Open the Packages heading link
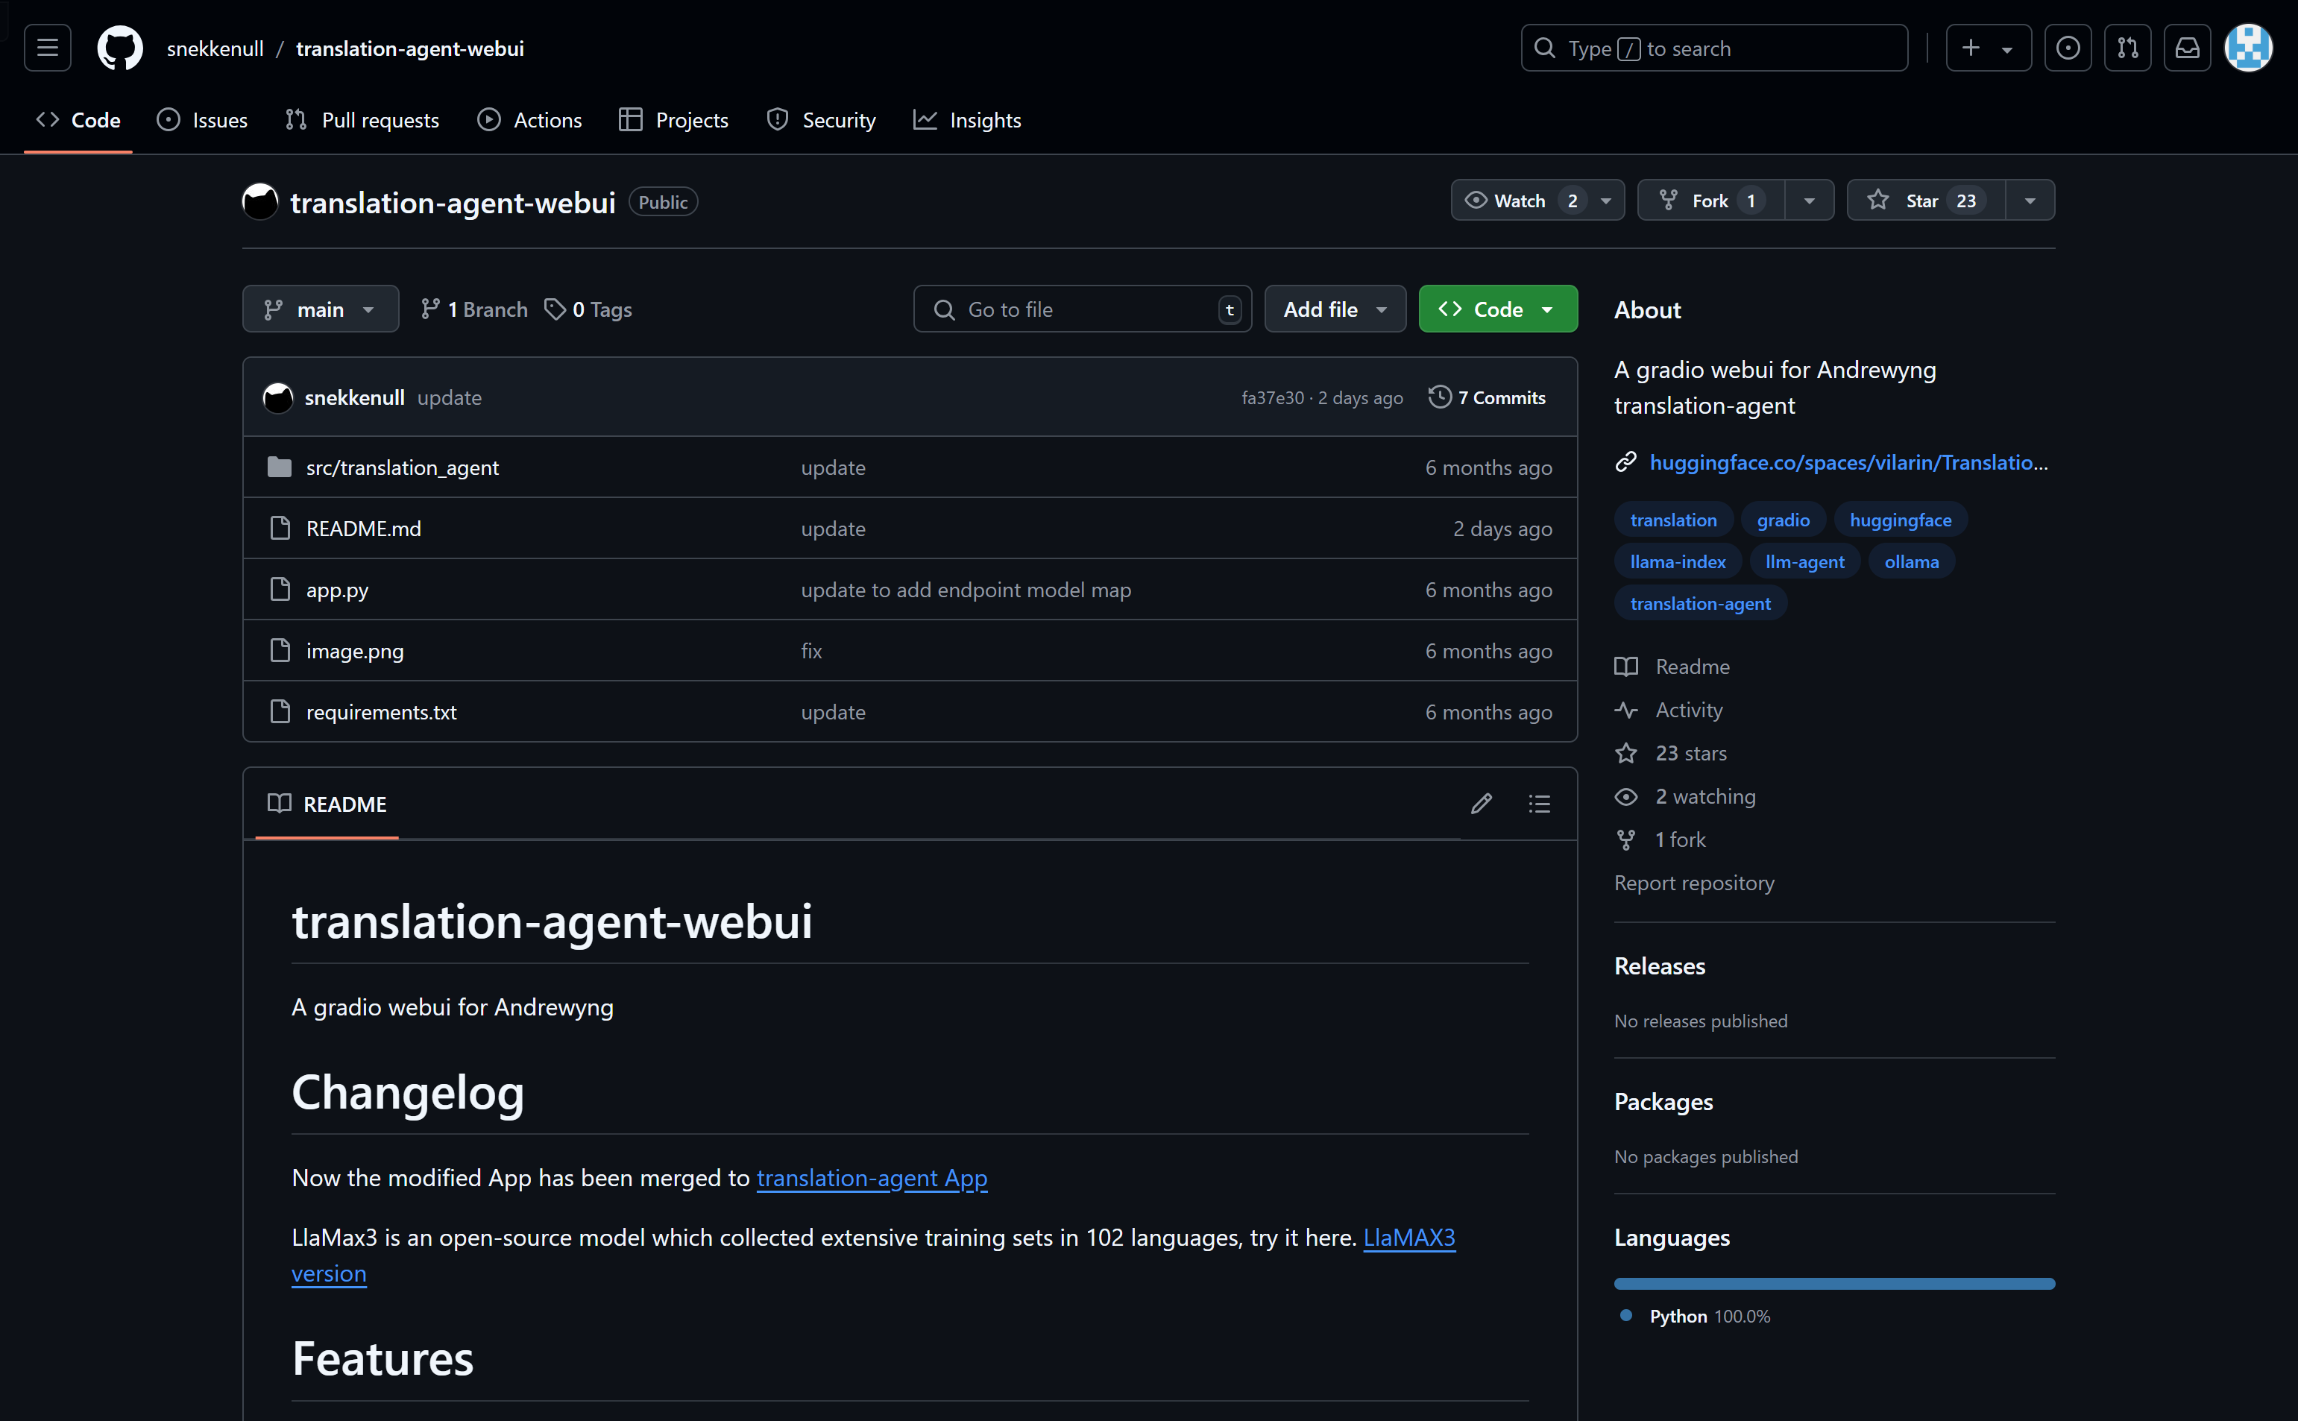This screenshot has width=2298, height=1421. pyautogui.click(x=1663, y=1101)
